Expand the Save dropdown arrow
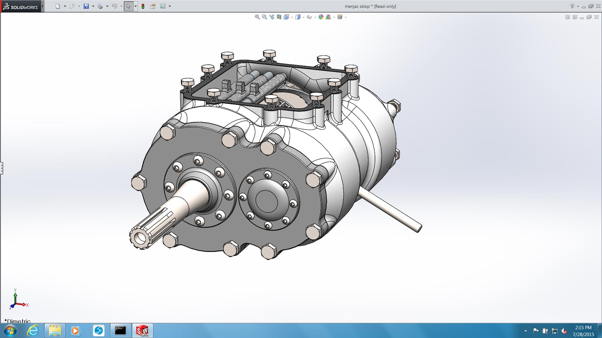The height and width of the screenshot is (338, 602). (x=93, y=6)
